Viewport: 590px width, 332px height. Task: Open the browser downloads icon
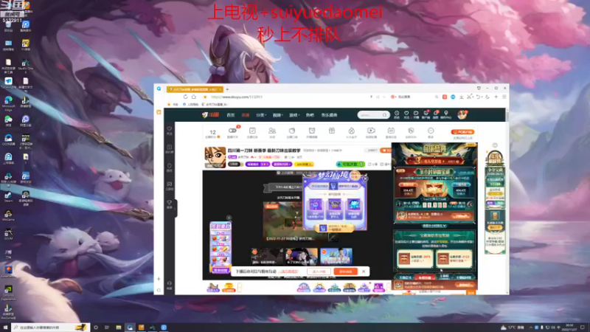(462, 97)
